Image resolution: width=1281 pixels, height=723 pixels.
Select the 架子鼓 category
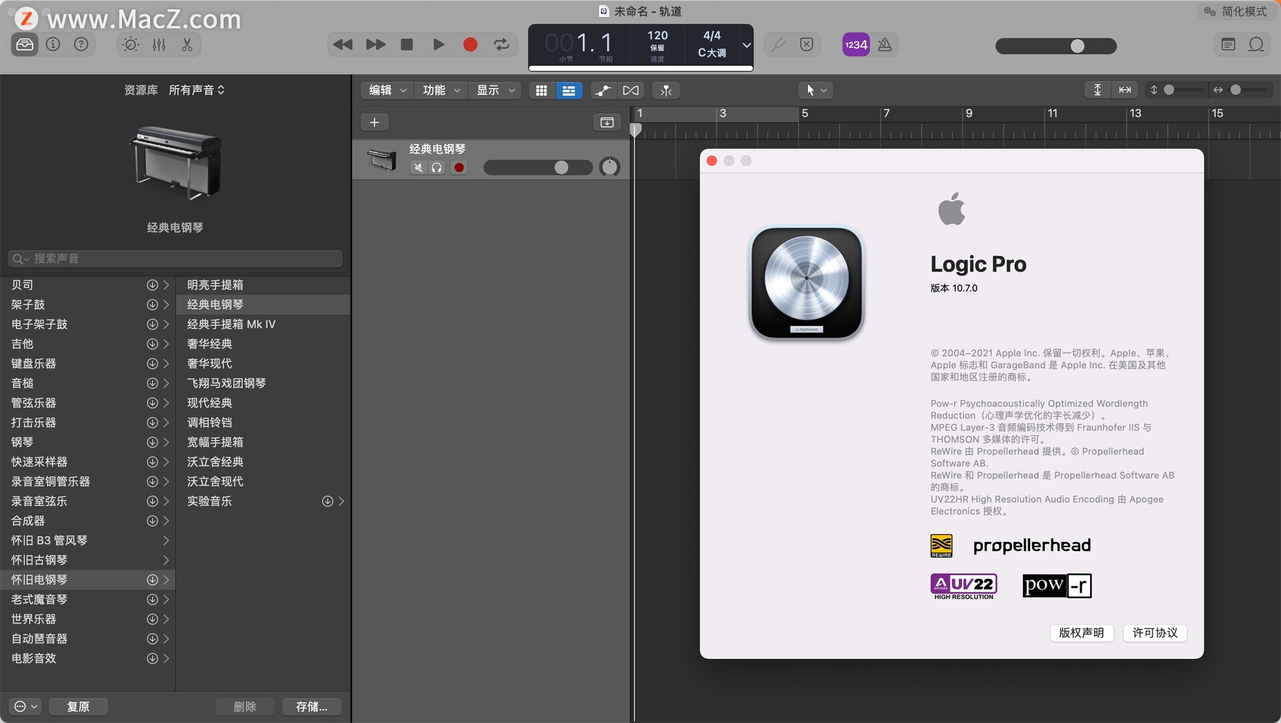87,305
